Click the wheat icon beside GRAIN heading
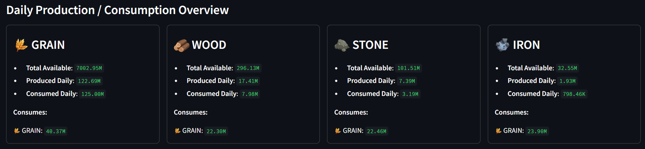This screenshot has height=149, width=645. (21, 45)
